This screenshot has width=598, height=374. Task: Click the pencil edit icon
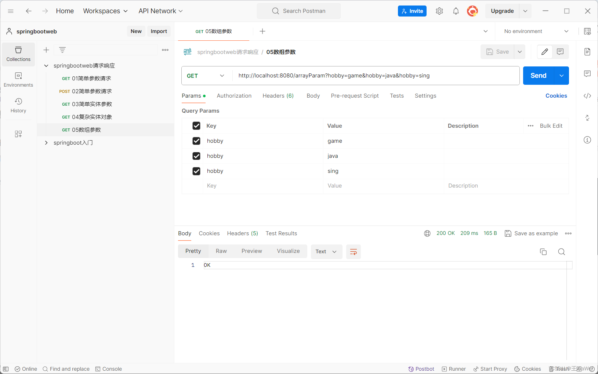click(545, 52)
